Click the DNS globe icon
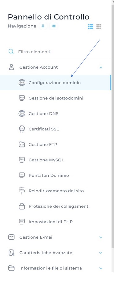Viewport: 114px width, 281px height. (x=22, y=113)
